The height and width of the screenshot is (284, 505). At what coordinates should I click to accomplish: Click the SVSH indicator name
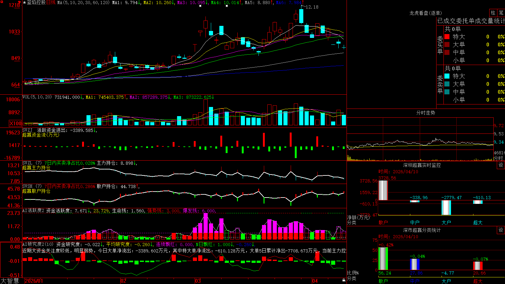coord(27,186)
